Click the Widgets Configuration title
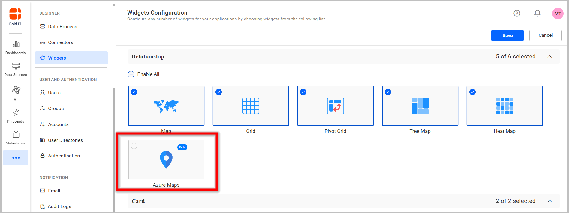Viewport: 569px width, 213px height. 157,13
